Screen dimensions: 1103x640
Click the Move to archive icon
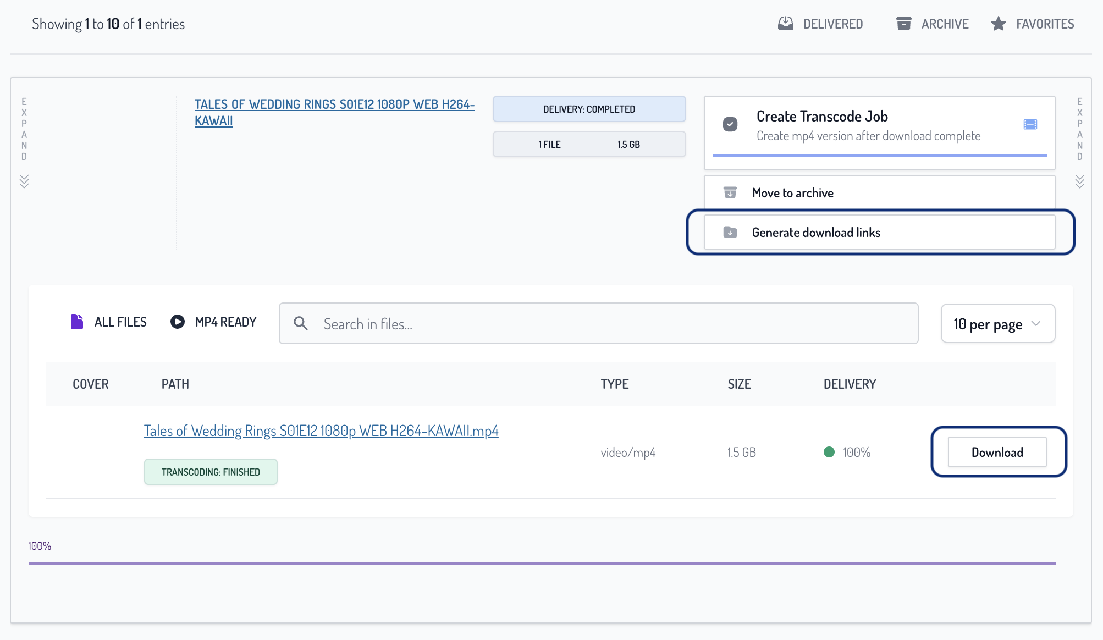tap(730, 193)
